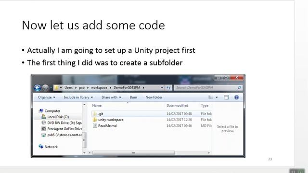Open the Share with dropdown
This screenshot has width=308, height=173.
click(111, 97)
